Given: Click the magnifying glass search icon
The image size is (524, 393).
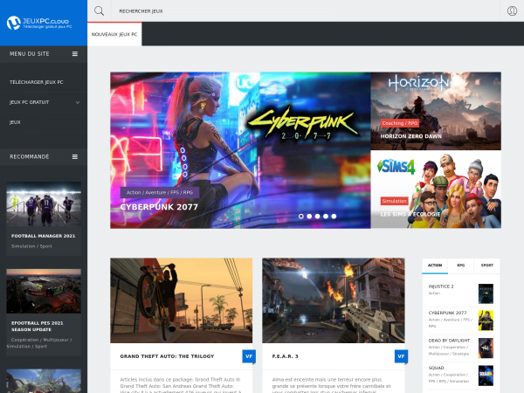Looking at the screenshot, I should pyautogui.click(x=99, y=11).
